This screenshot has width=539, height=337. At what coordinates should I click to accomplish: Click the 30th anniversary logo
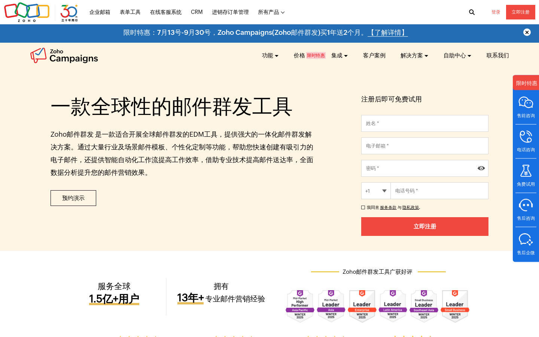(x=69, y=13)
